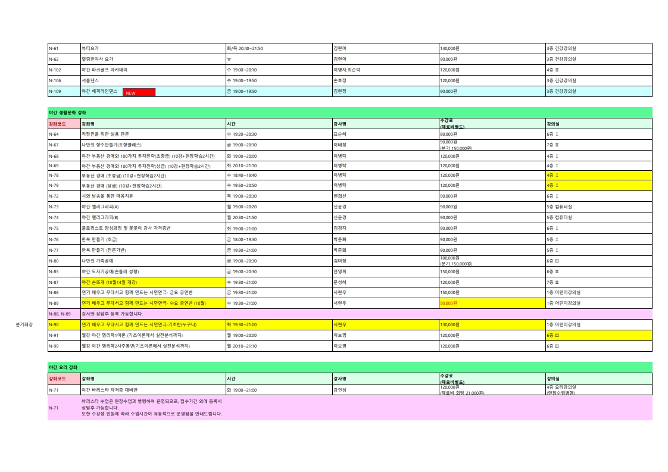Click the 분기폐강 note beside the table
The image size is (668, 472).
[24, 324]
